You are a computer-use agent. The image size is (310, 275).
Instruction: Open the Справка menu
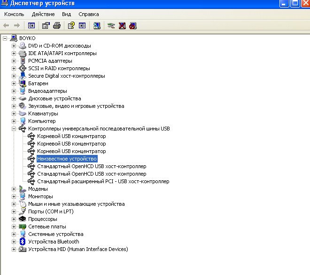(89, 14)
